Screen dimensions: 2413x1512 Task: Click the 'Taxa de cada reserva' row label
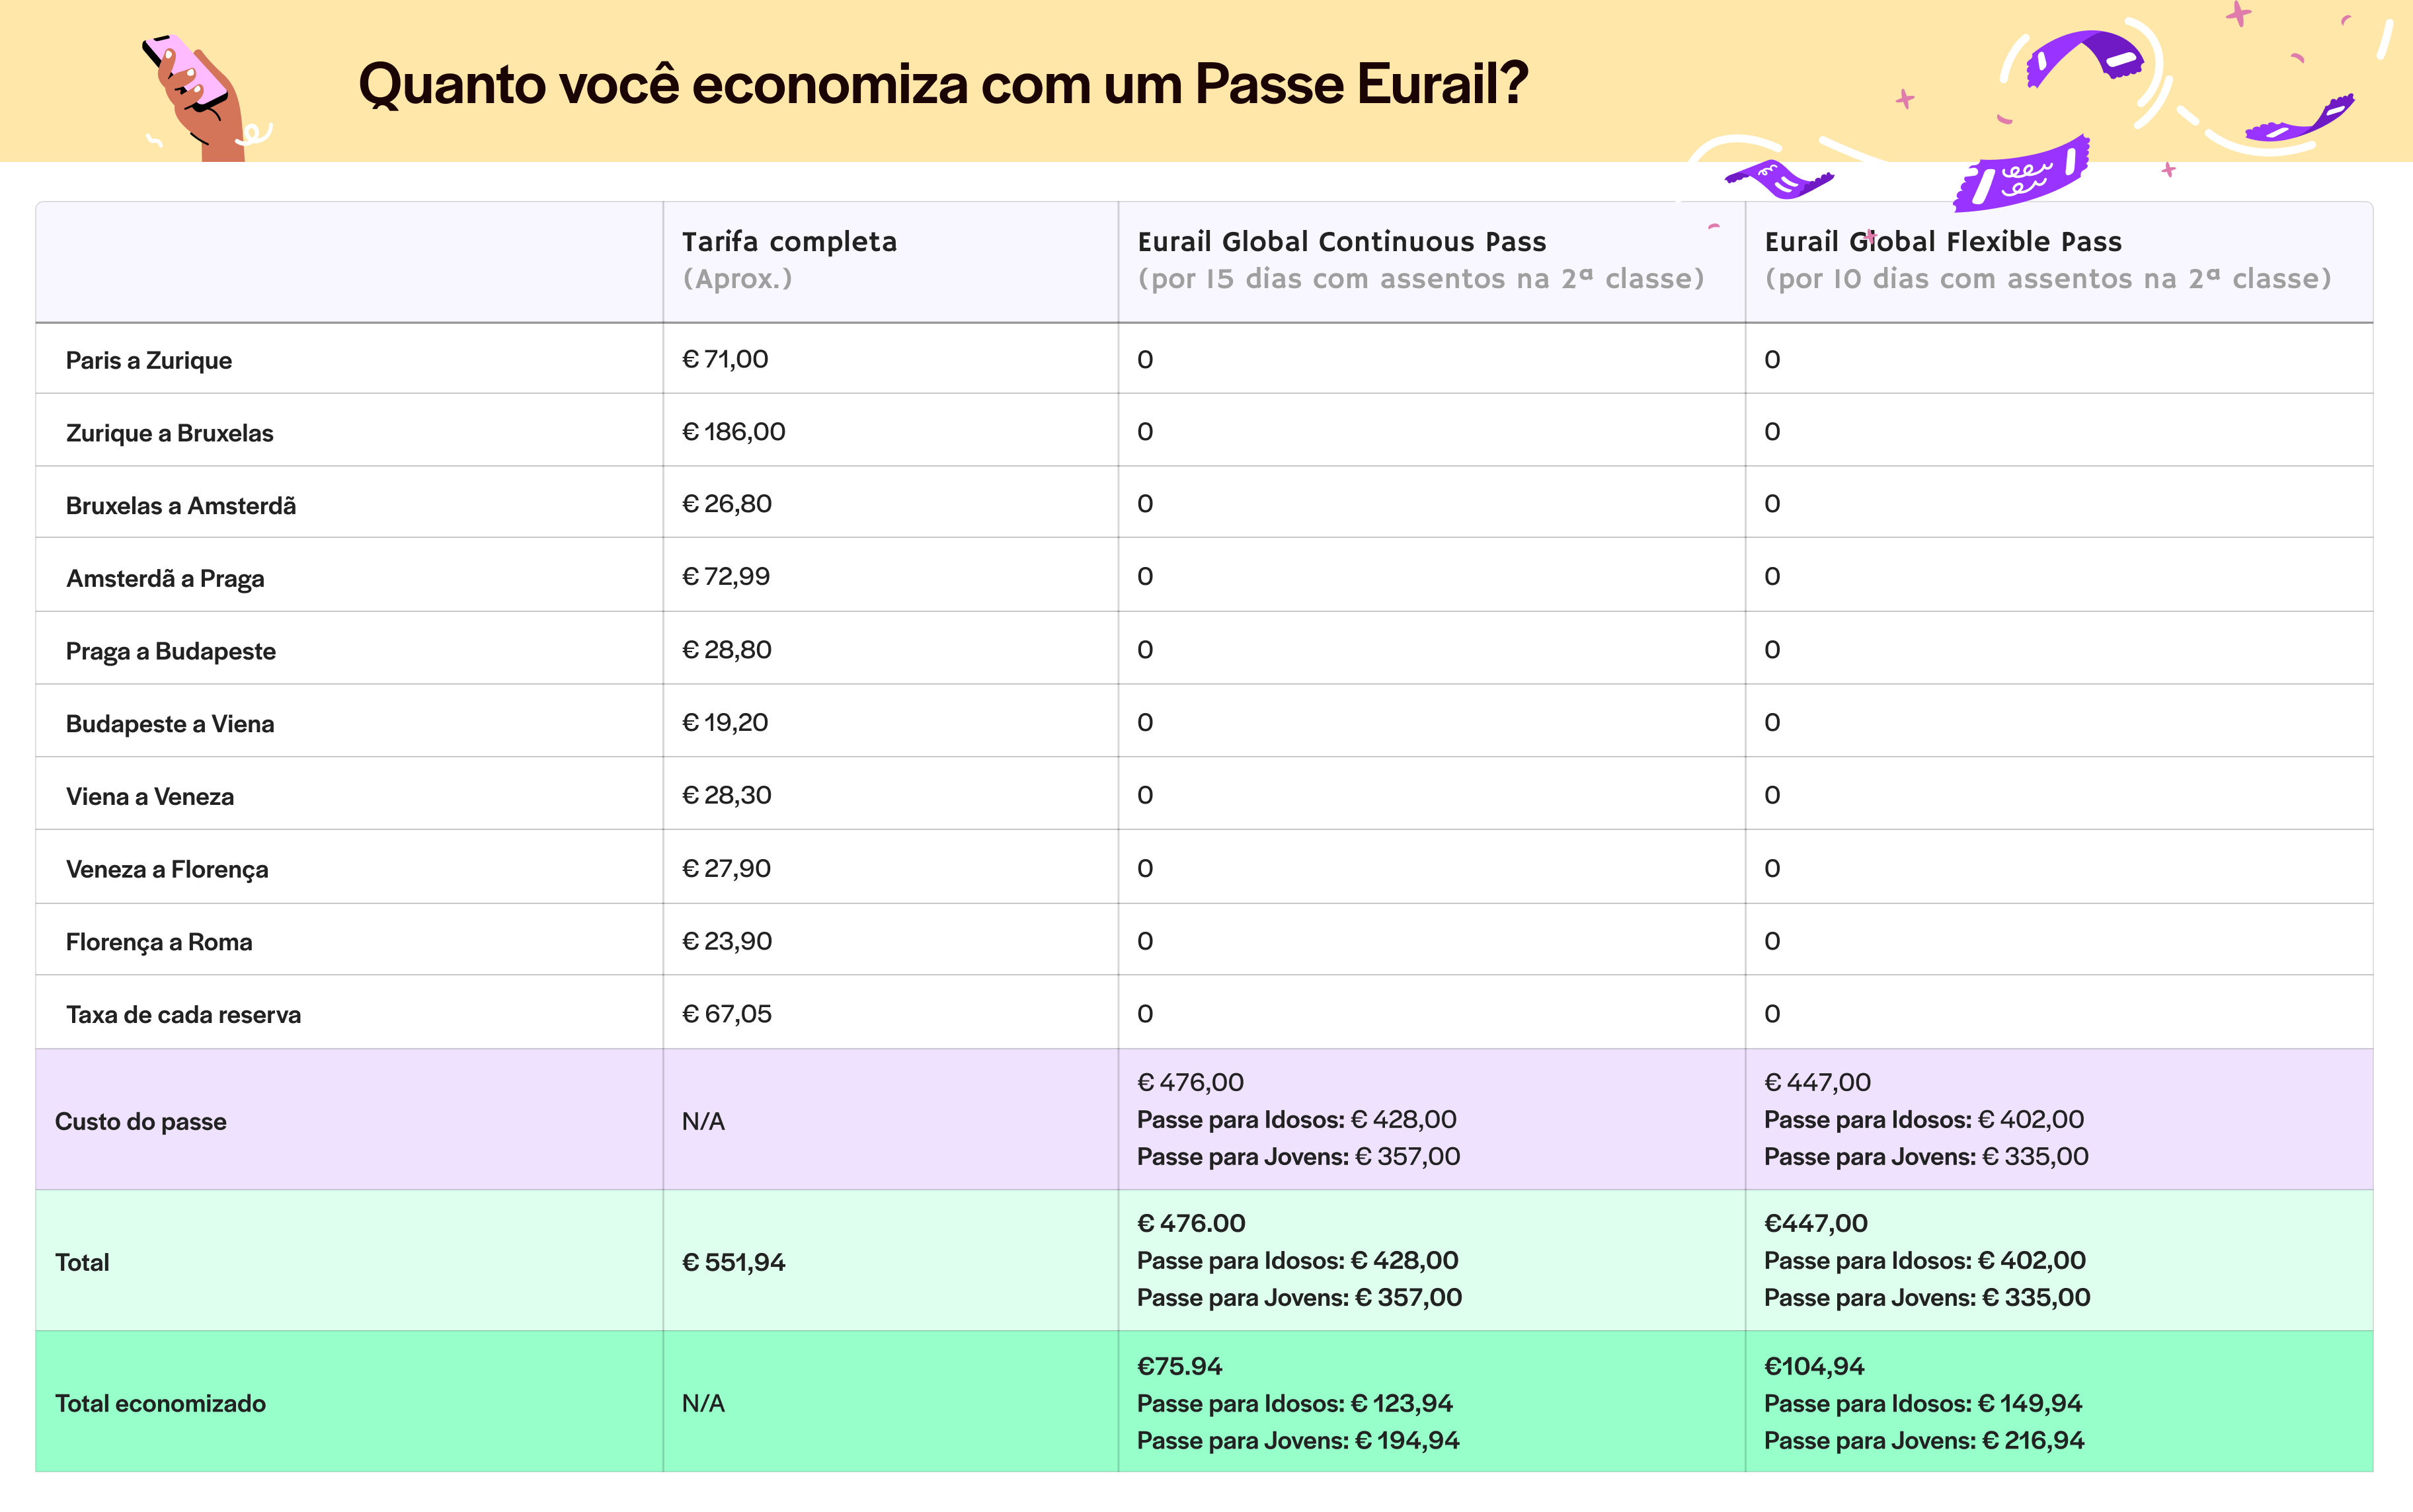tap(184, 1015)
